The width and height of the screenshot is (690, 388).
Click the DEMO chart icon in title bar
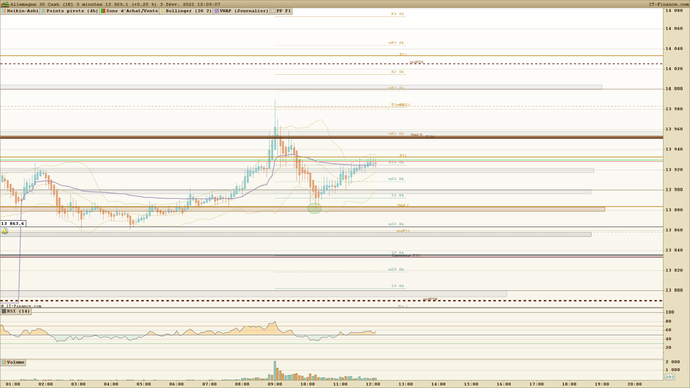[5, 4]
